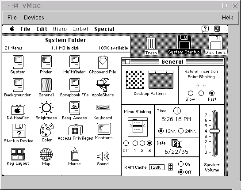Close the General control panel window
This screenshot has height=190, width=241.
click(x=127, y=61)
